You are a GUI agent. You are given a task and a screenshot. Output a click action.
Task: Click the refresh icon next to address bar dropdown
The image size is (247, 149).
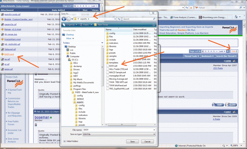coord(119,19)
